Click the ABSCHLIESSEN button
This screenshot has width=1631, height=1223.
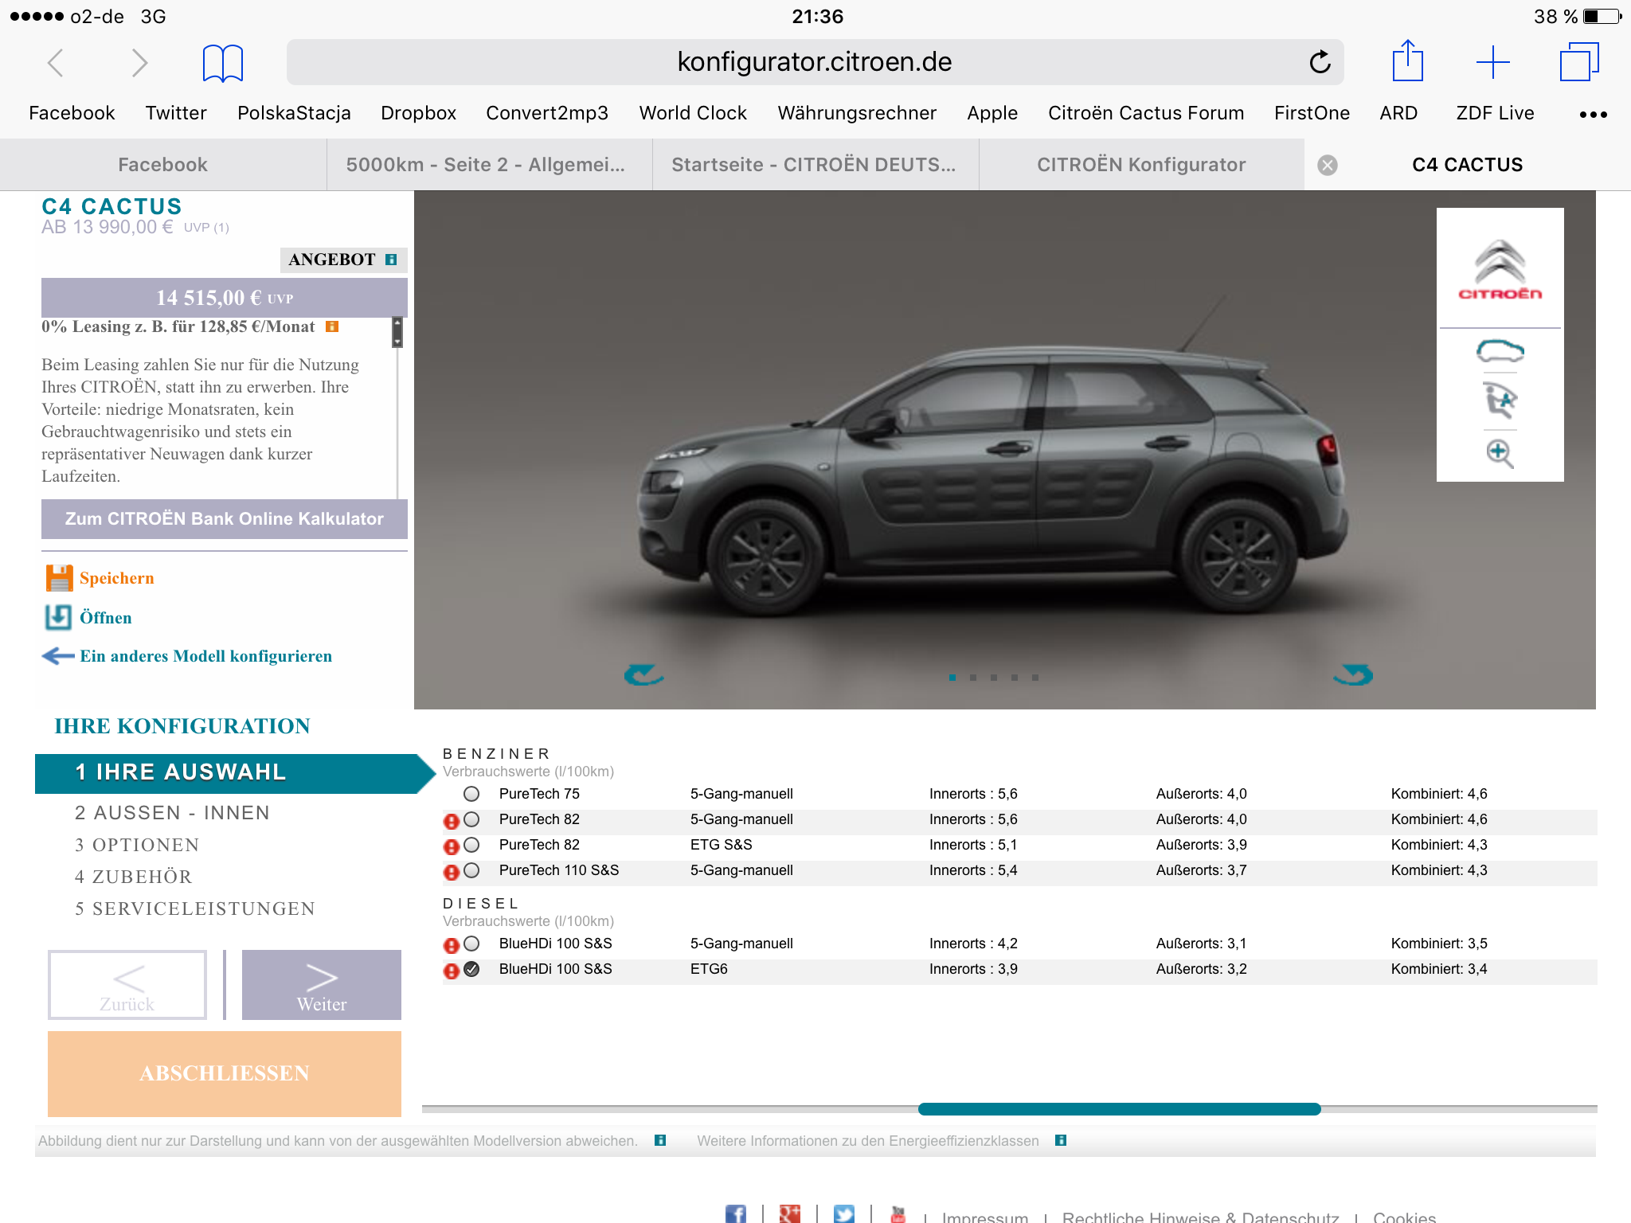pos(225,1073)
